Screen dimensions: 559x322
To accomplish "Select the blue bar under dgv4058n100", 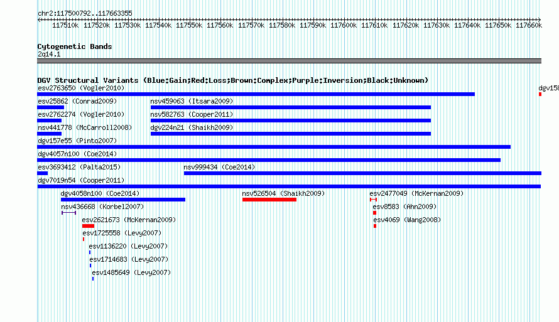I will (123, 200).
